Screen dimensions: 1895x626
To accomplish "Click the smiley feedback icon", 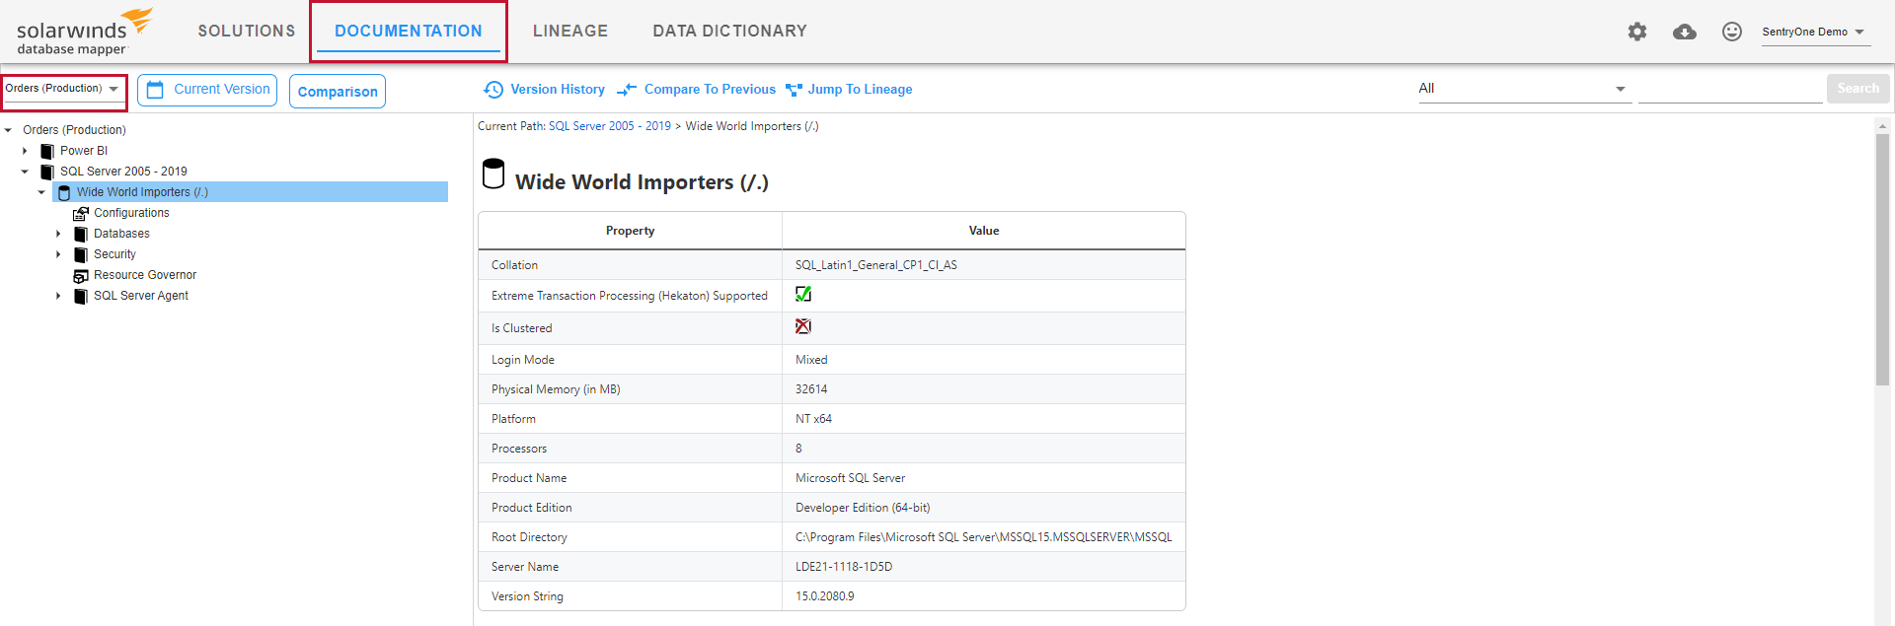I will [1732, 32].
